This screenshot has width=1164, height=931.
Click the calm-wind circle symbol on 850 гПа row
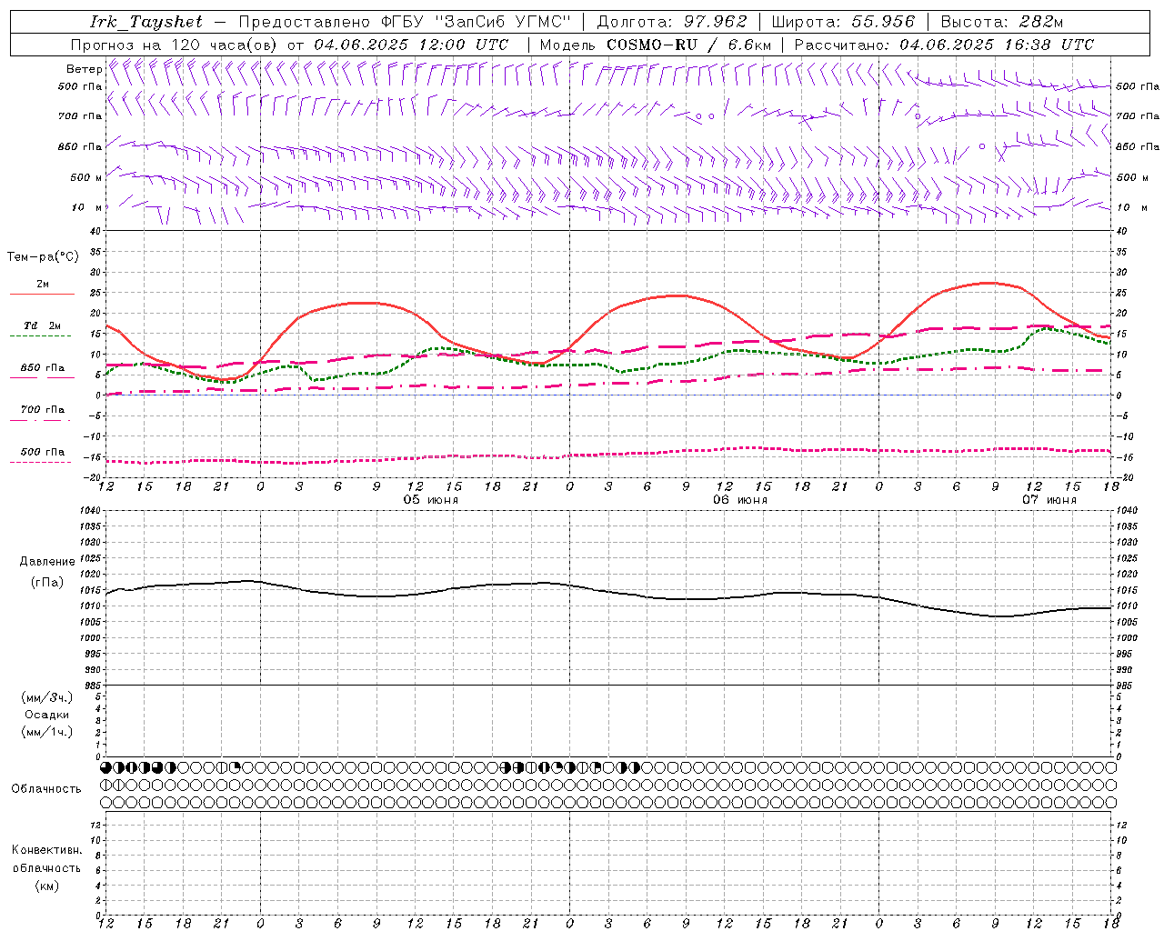coord(982,145)
